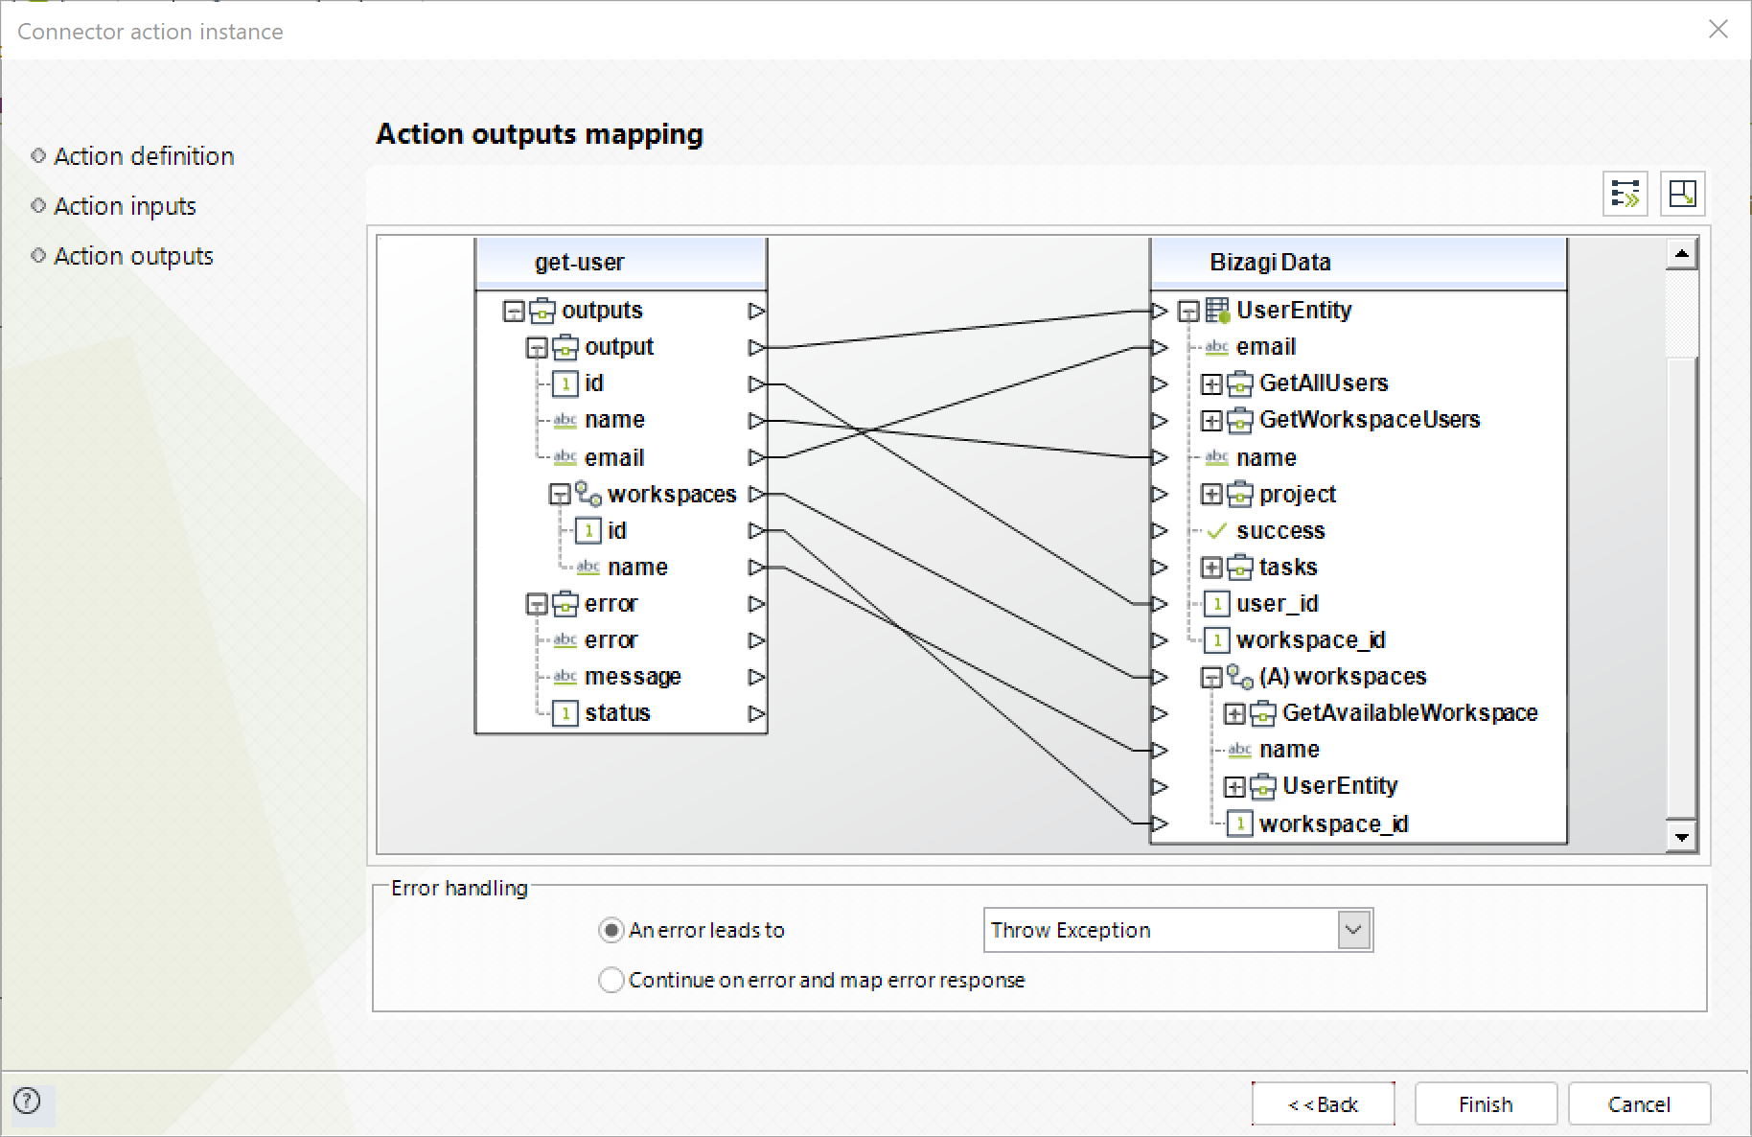Image resolution: width=1752 pixels, height=1137 pixels.
Task: Click the GetAllUsers briefcase icon
Action: pos(1240,383)
